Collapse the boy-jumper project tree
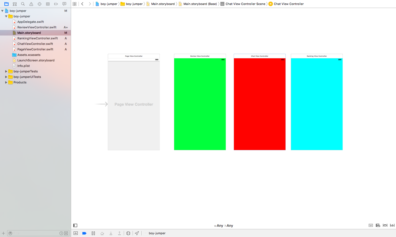396x237 pixels. tap(2, 10)
